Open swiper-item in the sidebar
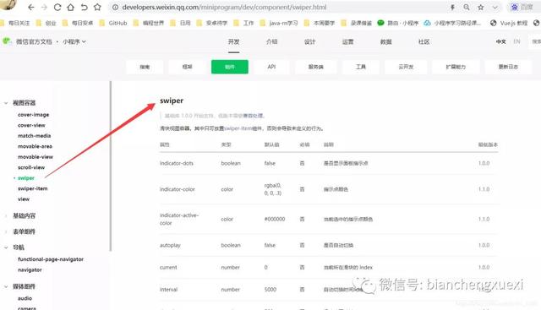Screen dimensions: 541x310 pos(33,188)
